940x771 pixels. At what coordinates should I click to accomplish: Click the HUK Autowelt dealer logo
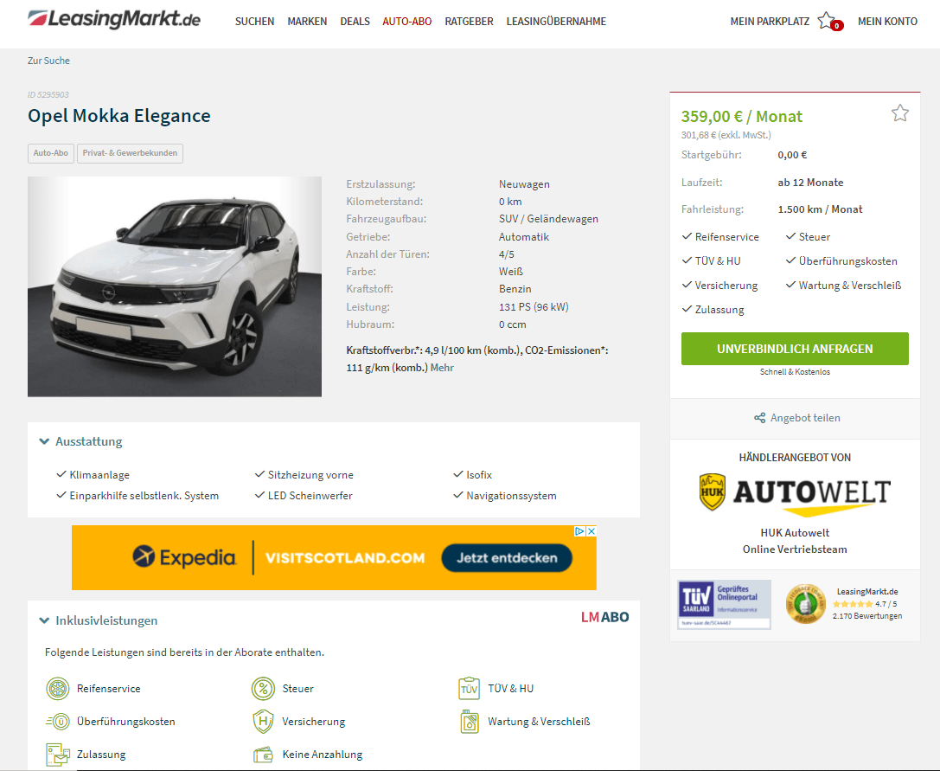pyautogui.click(x=795, y=495)
